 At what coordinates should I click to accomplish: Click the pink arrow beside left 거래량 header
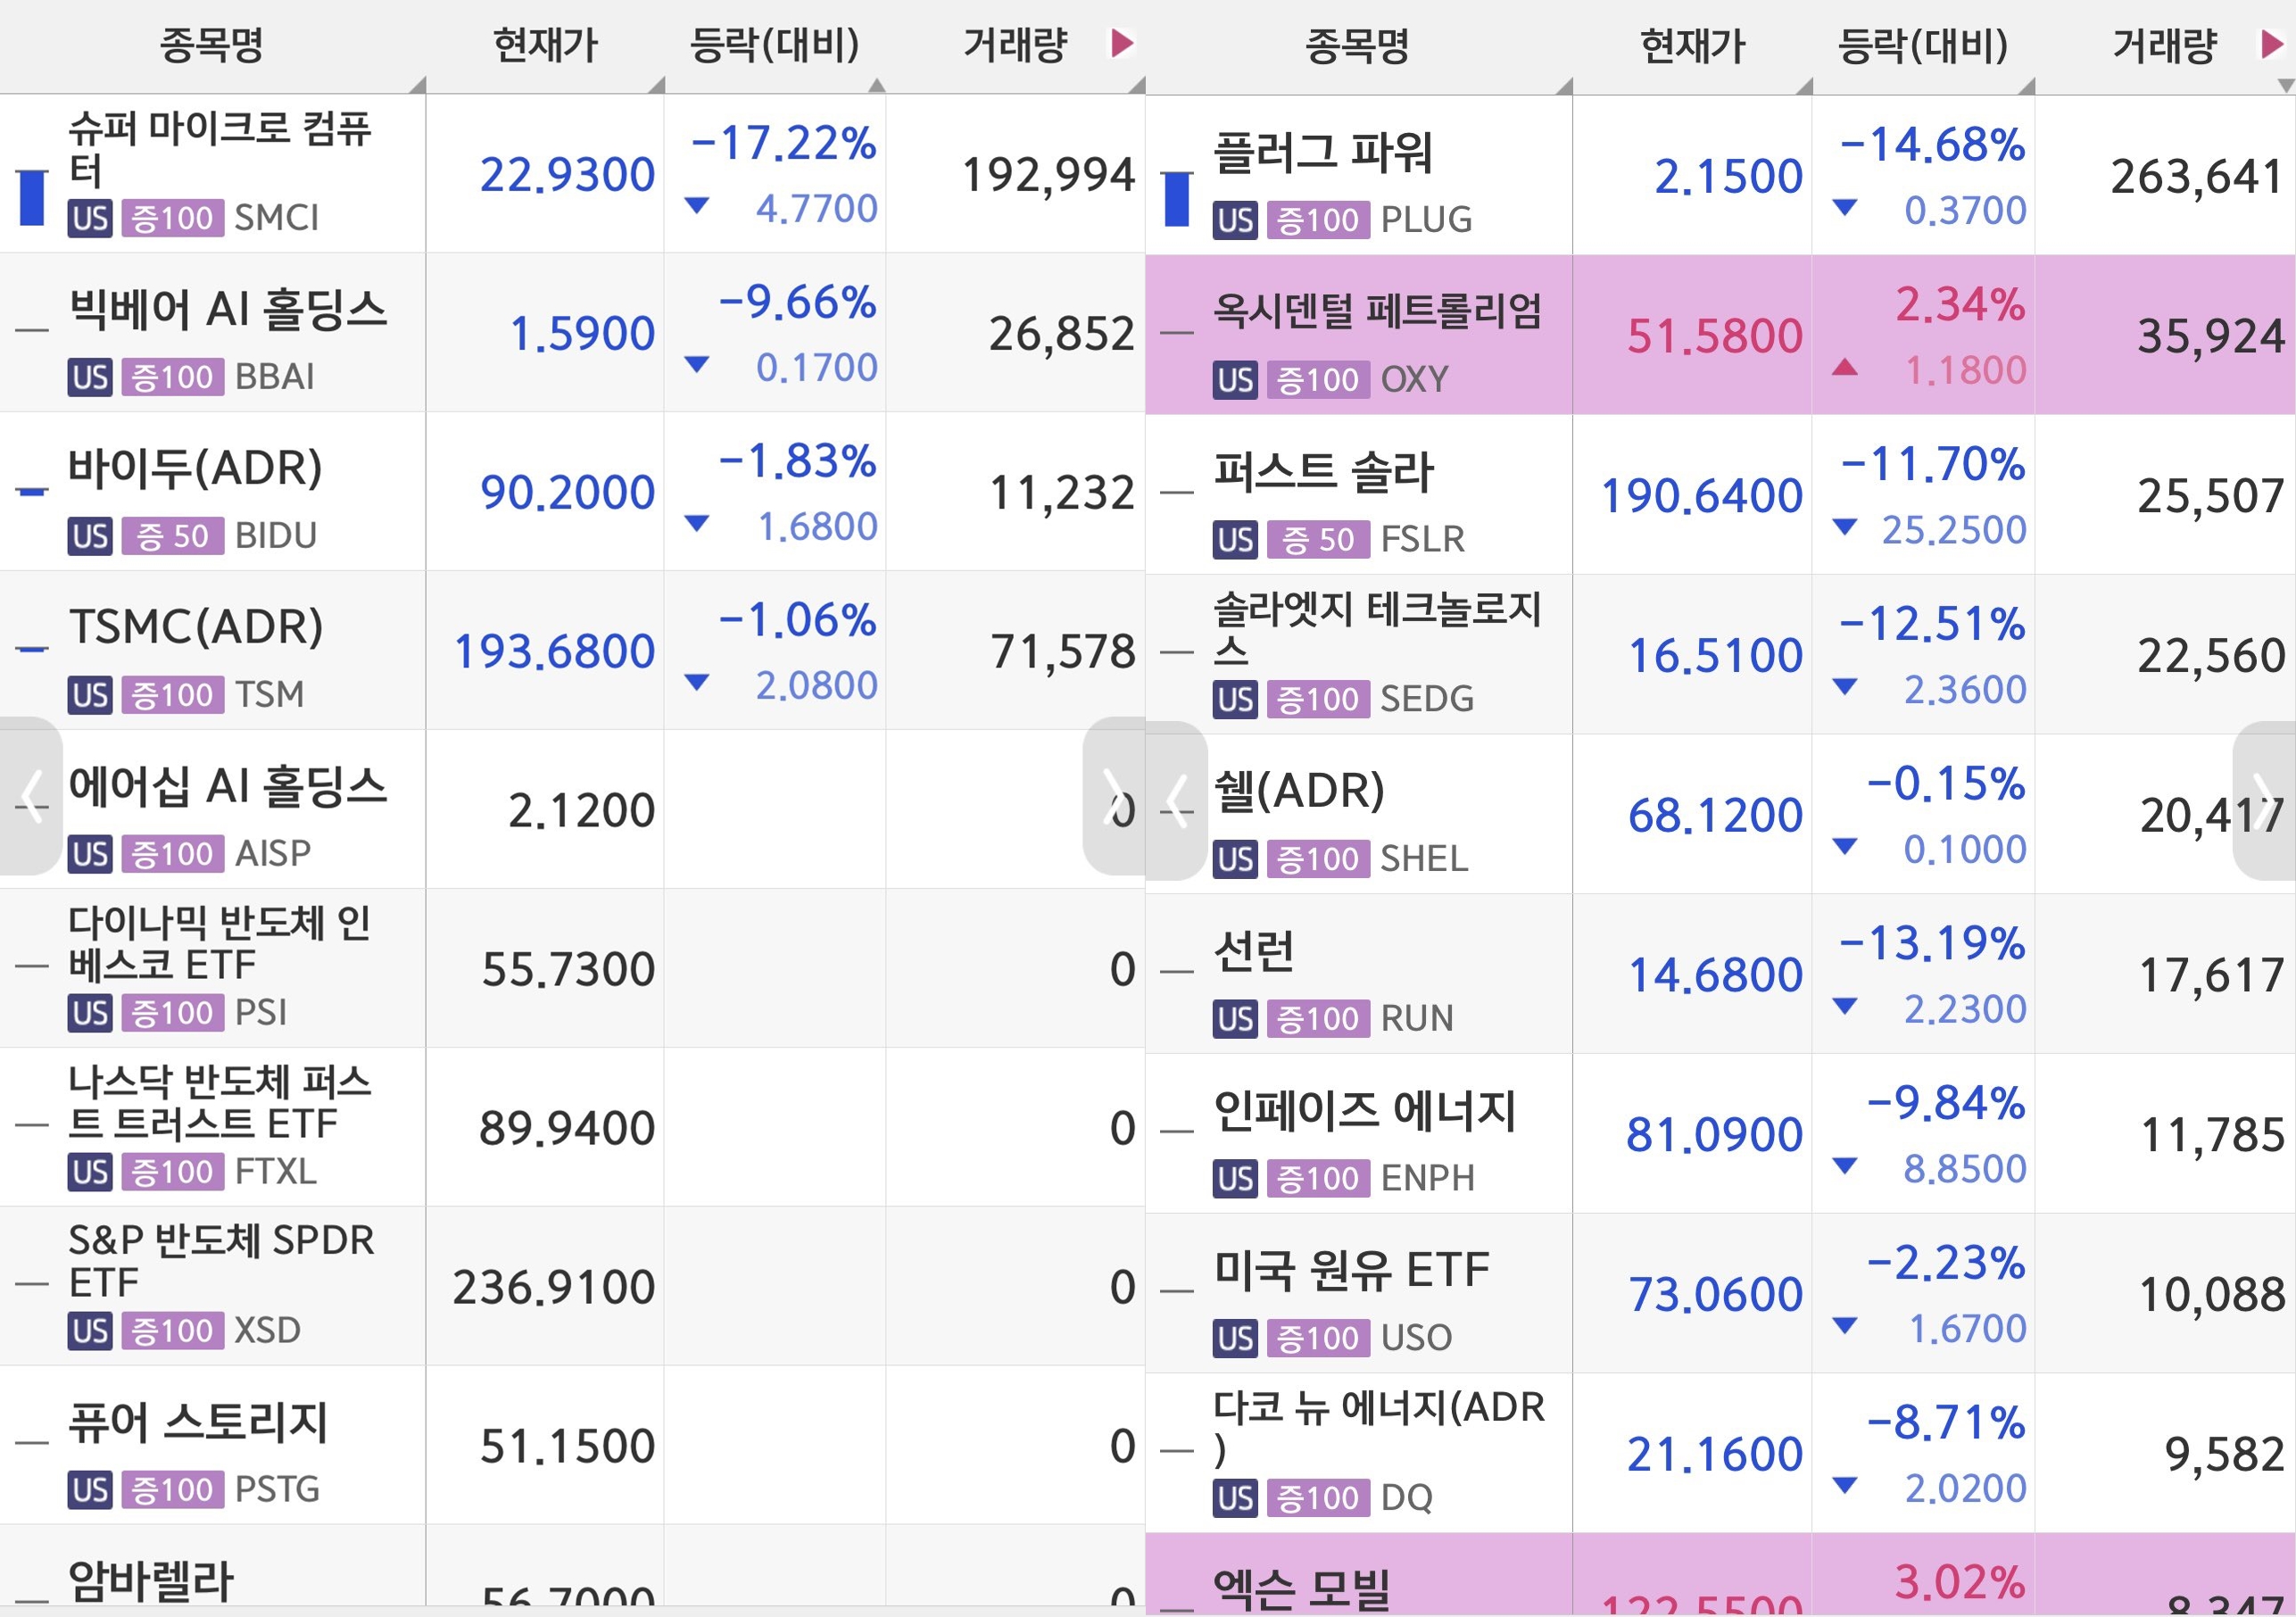1122,43
